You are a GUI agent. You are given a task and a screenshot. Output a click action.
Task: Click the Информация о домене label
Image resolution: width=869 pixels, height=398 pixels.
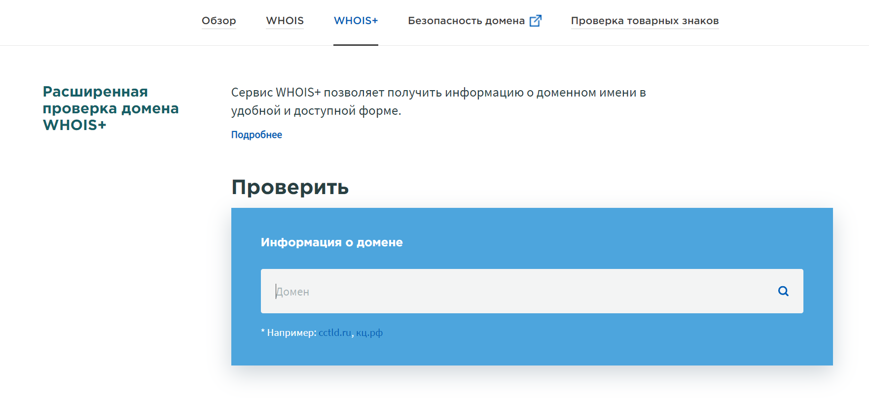331,242
